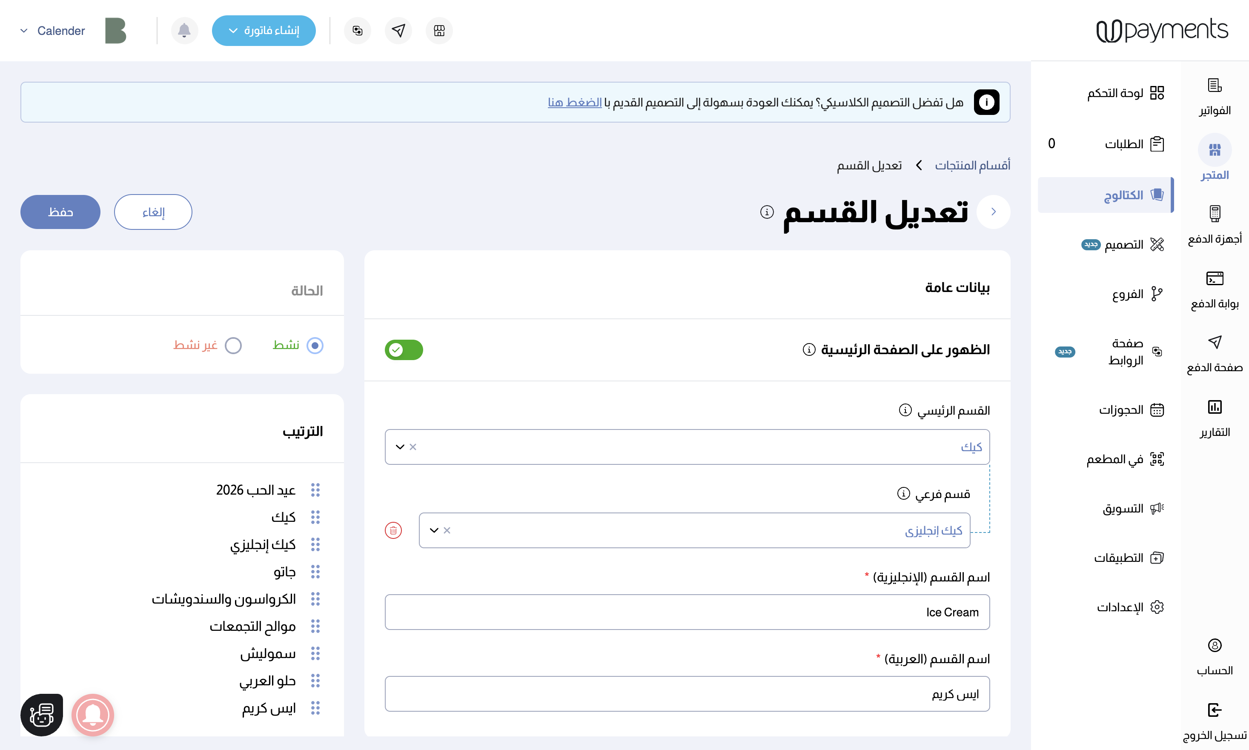The width and height of the screenshot is (1249, 750).
Task: Toggle off الظهور على الصفحة الرئيسية switch
Action: 404,350
